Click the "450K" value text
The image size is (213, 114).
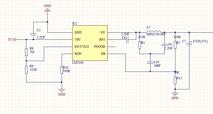click(x=177, y=37)
